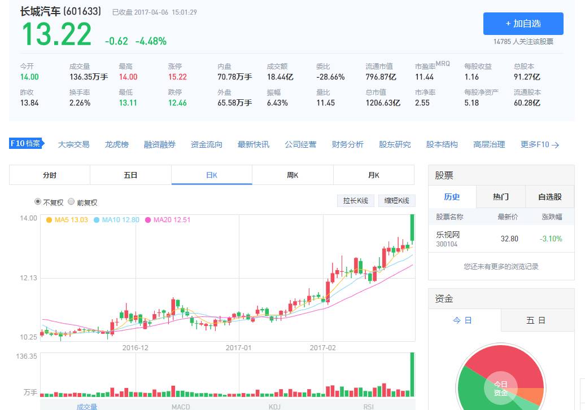585x410 pixels.
Task: Switch to 五日 chart tab
Action: [130, 175]
